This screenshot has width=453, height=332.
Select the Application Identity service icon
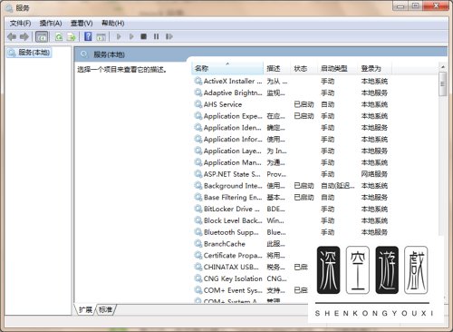(x=198, y=128)
